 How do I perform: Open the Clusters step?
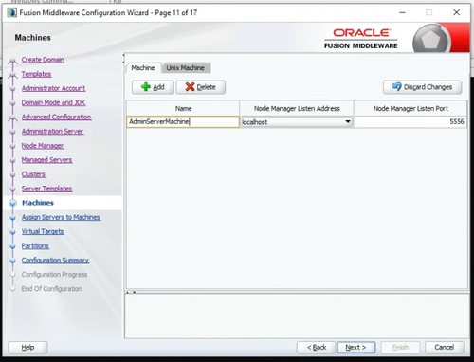point(33,174)
